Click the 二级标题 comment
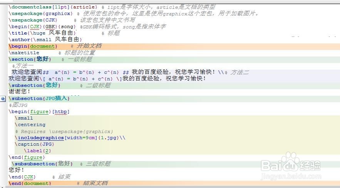 point(98,85)
